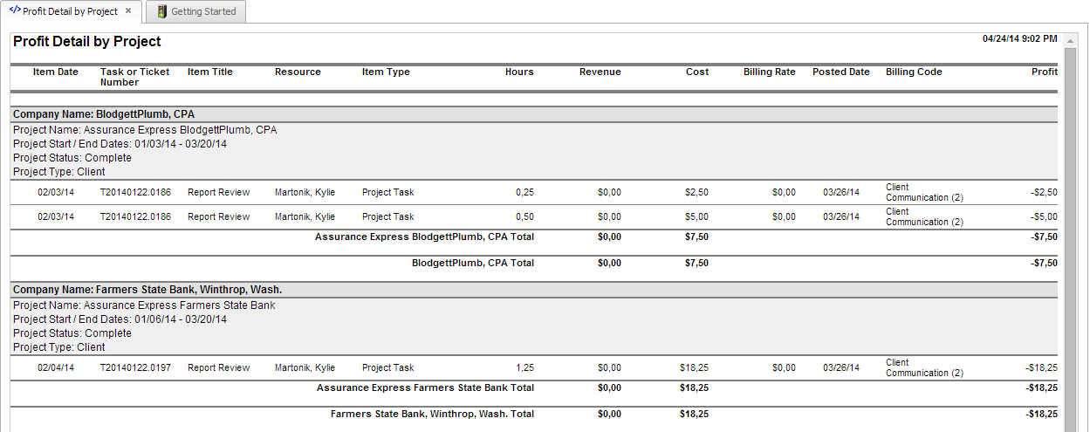Click the report timestamp 04/24/14 9:02 PM
Image resolution: width=1090 pixels, height=432 pixels.
coord(1019,39)
